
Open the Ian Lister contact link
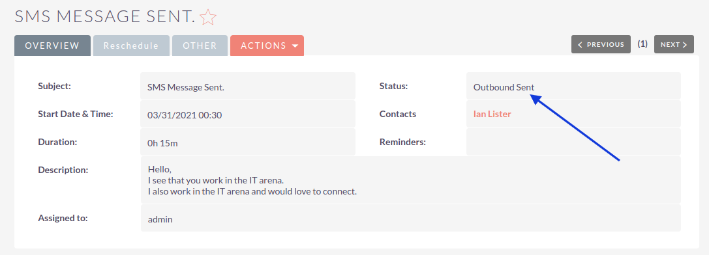tap(492, 114)
